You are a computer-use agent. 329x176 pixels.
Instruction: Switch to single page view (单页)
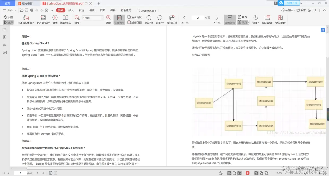243,17
